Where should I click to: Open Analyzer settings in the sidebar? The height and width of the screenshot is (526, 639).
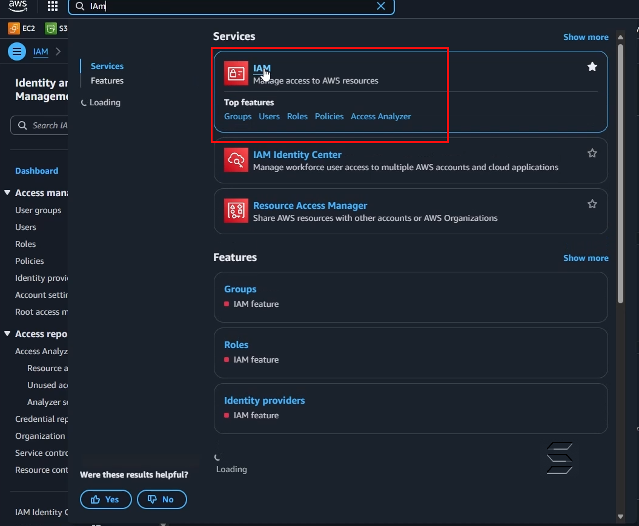(47, 403)
